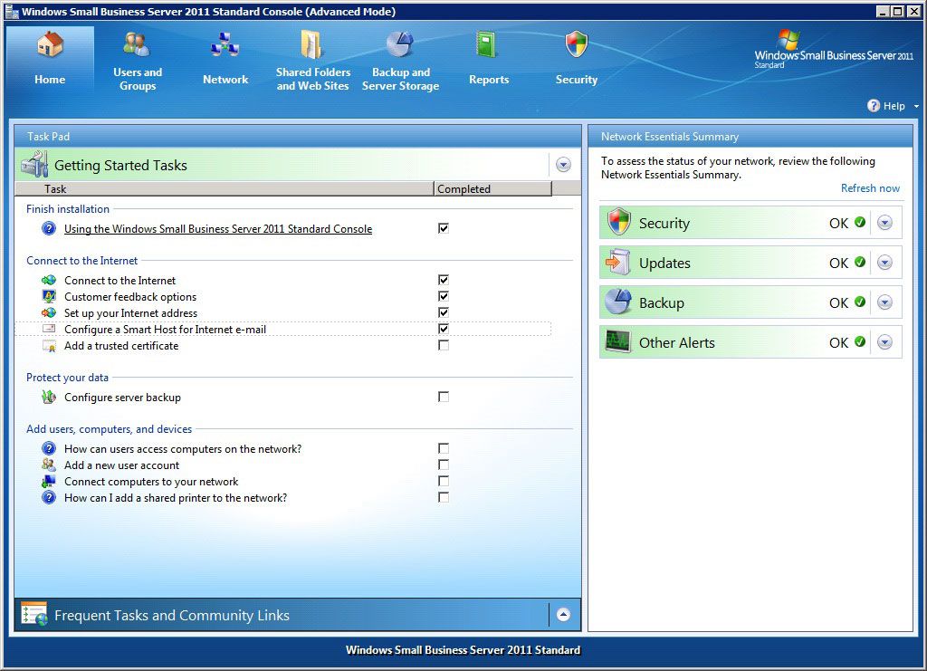Click the Security shield navigation icon
The width and height of the screenshot is (927, 671).
(576, 44)
